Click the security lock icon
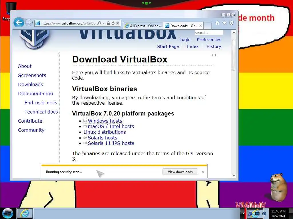Image resolution: width=293 pixels, height=219 pixels. point(108,23)
